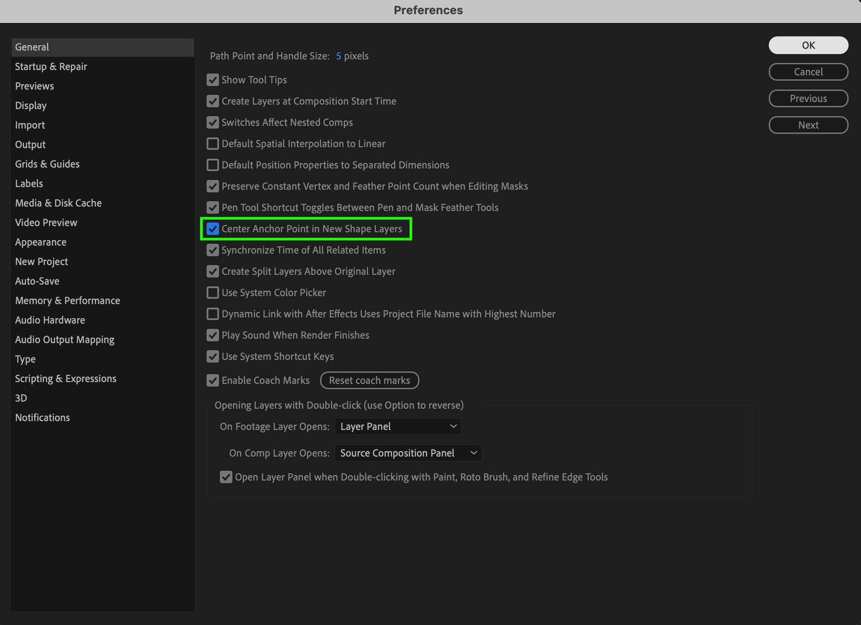The image size is (861, 625).
Task: Go to Next preferences page
Action: point(808,125)
